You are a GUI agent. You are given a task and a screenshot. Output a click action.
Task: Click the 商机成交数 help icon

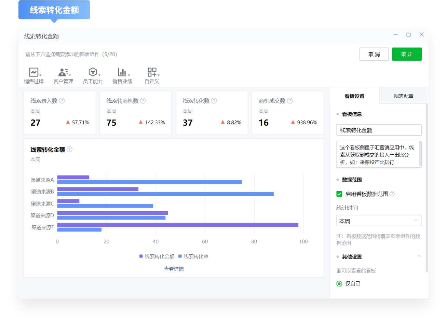(x=289, y=101)
